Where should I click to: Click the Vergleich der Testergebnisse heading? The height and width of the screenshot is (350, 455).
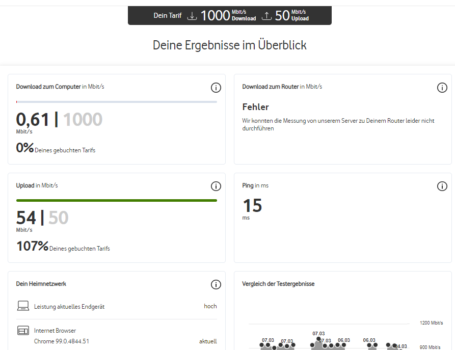[278, 284]
